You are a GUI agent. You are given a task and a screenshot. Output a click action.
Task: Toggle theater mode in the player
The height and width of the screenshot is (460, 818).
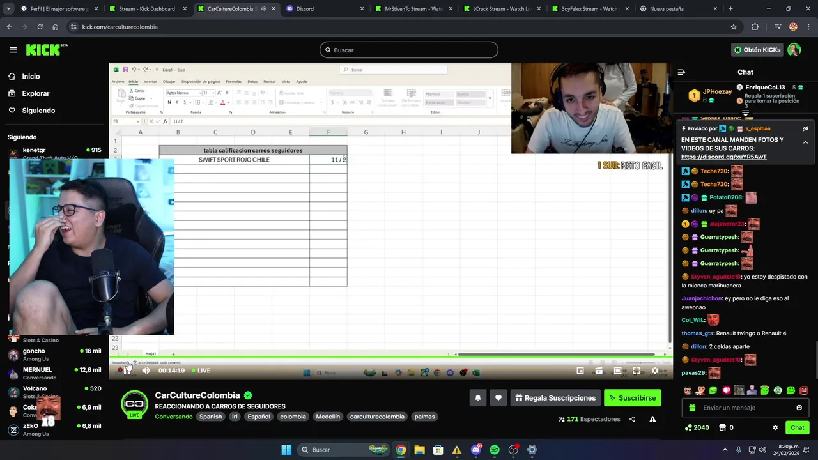click(x=617, y=371)
